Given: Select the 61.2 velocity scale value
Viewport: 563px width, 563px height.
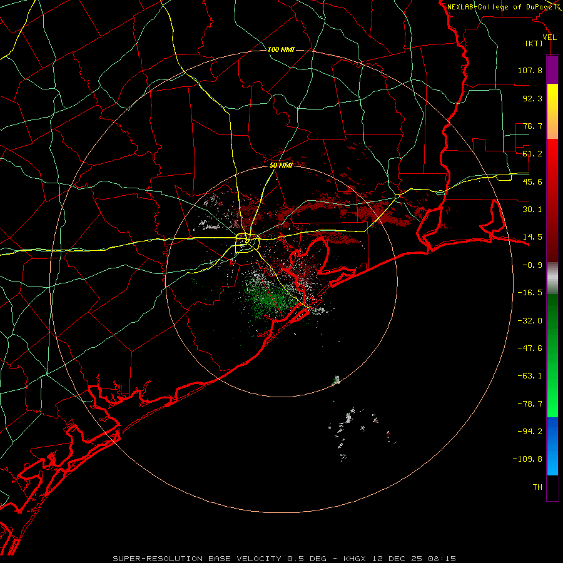Looking at the screenshot, I should 532,154.
